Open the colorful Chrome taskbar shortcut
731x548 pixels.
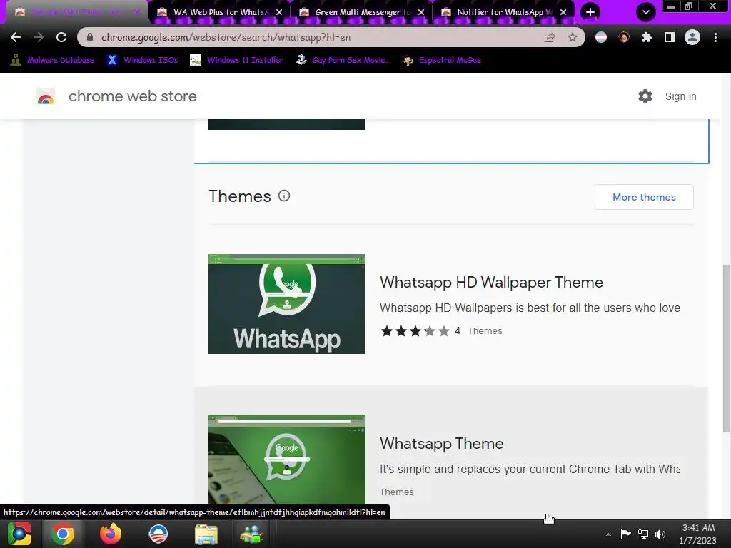[19, 534]
